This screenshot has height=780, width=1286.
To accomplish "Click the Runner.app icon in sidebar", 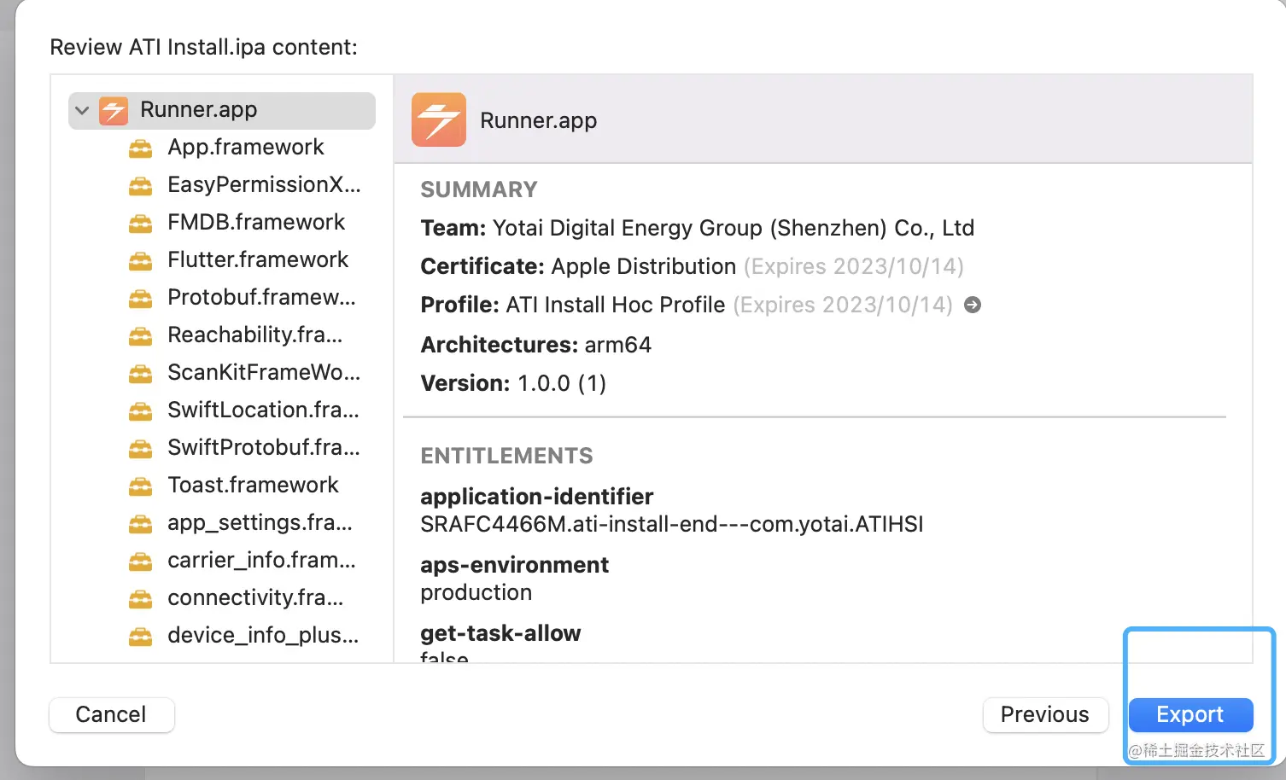I will pos(114,110).
